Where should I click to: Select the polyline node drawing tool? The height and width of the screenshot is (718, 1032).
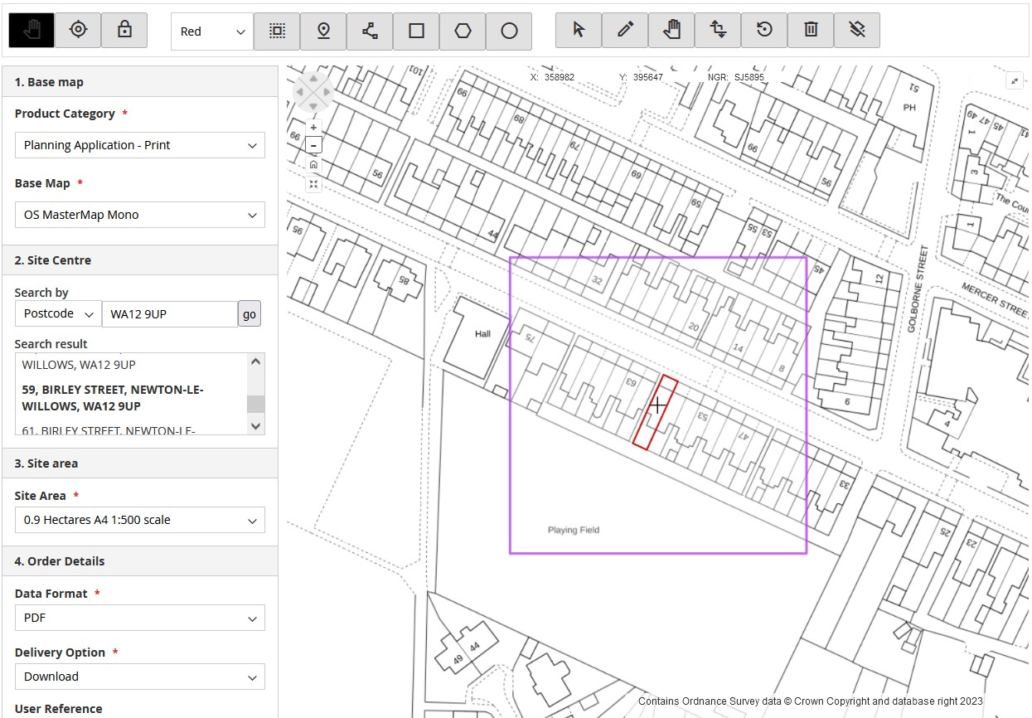click(x=370, y=31)
